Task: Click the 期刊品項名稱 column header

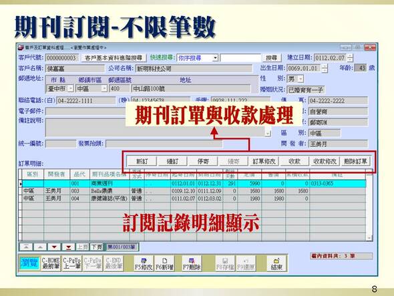Action: coord(110,174)
